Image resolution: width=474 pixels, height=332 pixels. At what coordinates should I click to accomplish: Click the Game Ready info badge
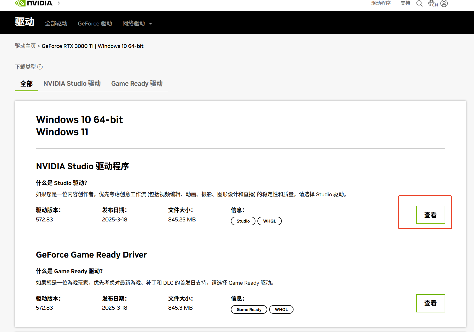[249, 309]
